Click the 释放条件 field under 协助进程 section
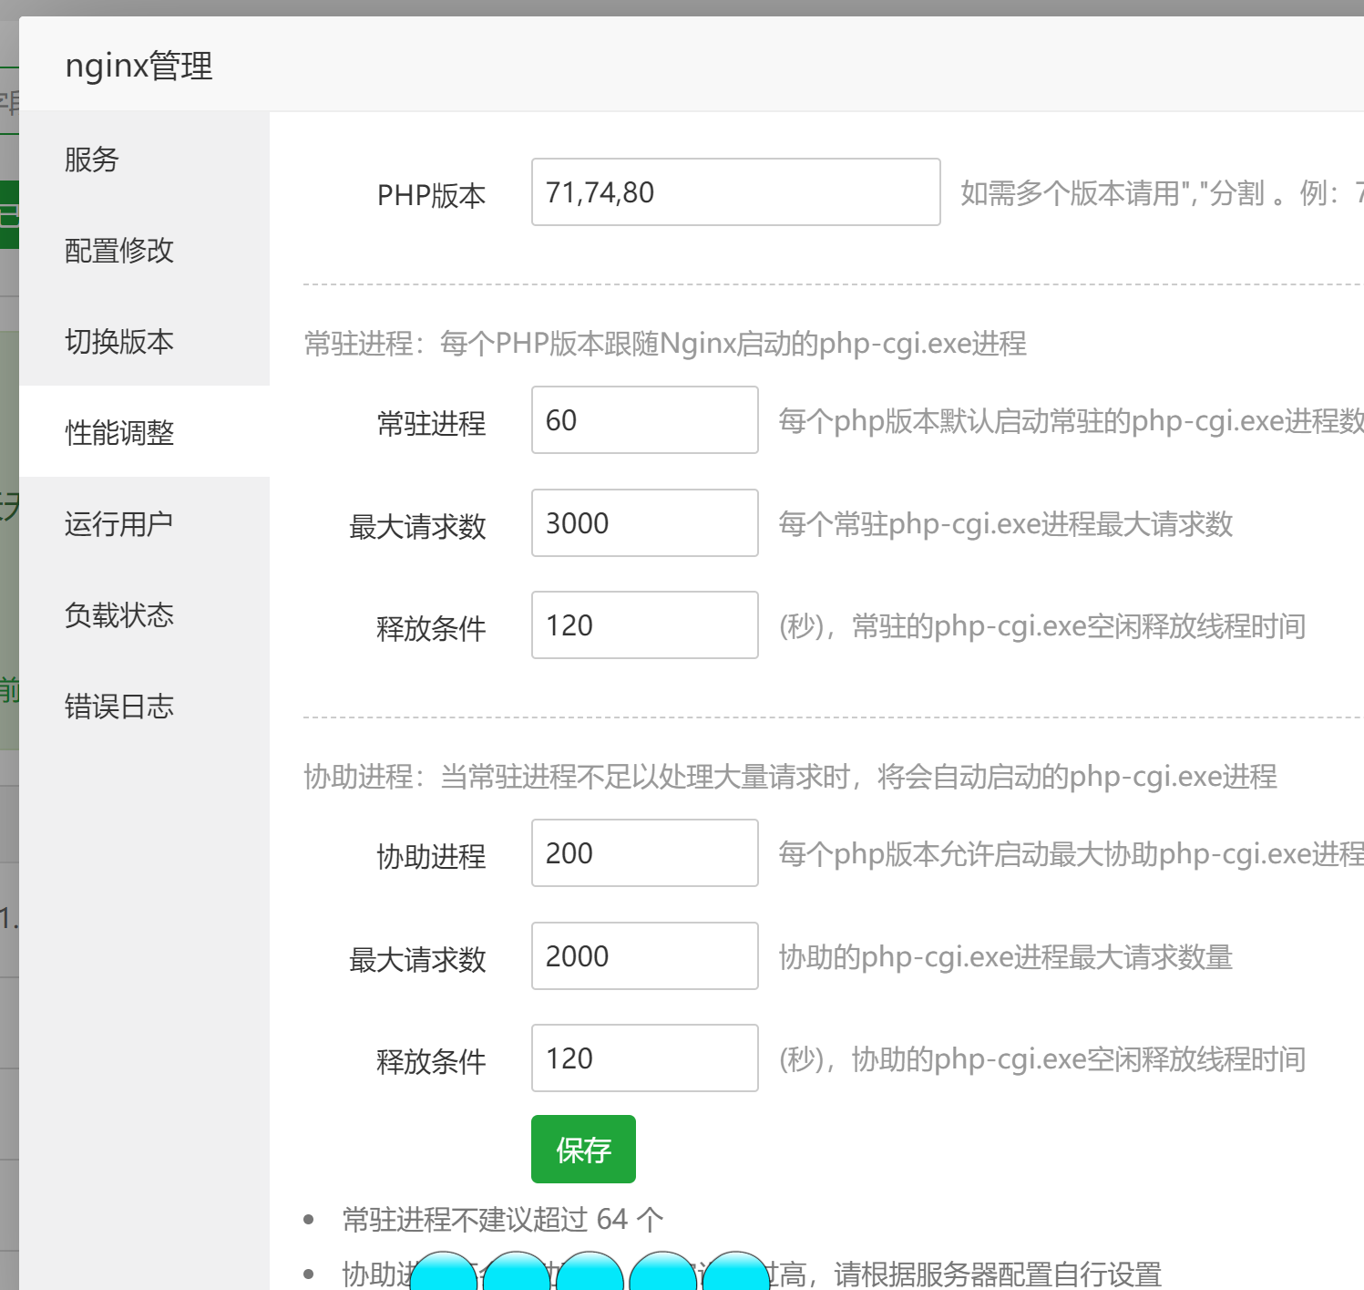 point(645,1058)
